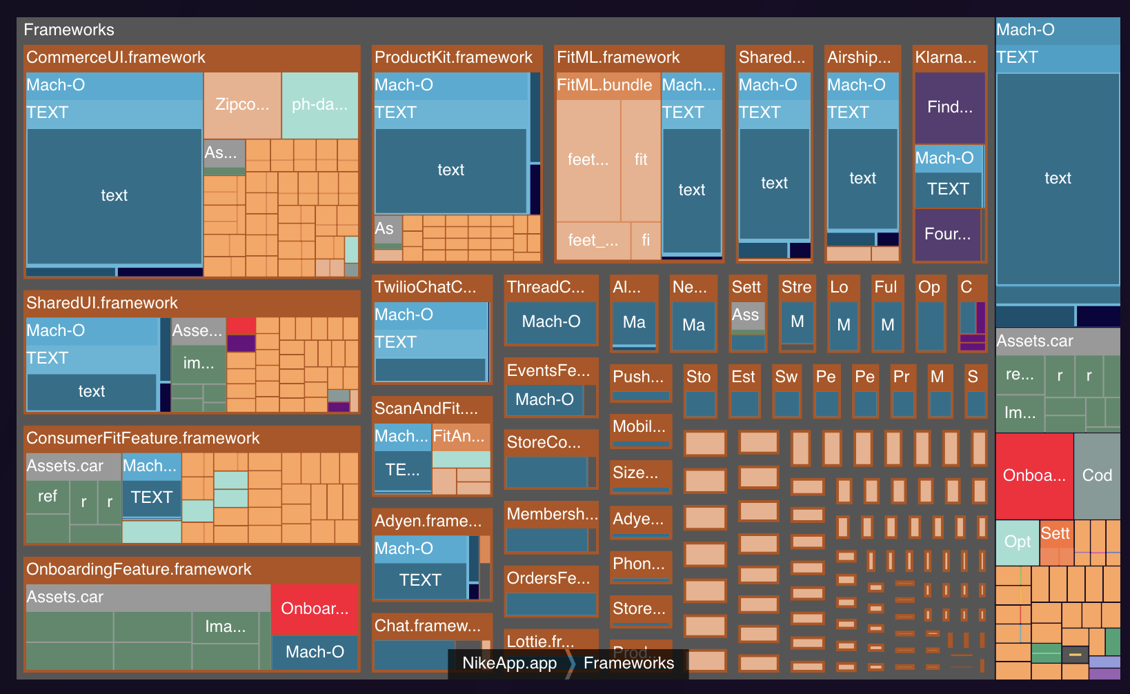Image resolution: width=1130 pixels, height=694 pixels.
Task: Open the FitML.framework header
Action: [x=639, y=58]
